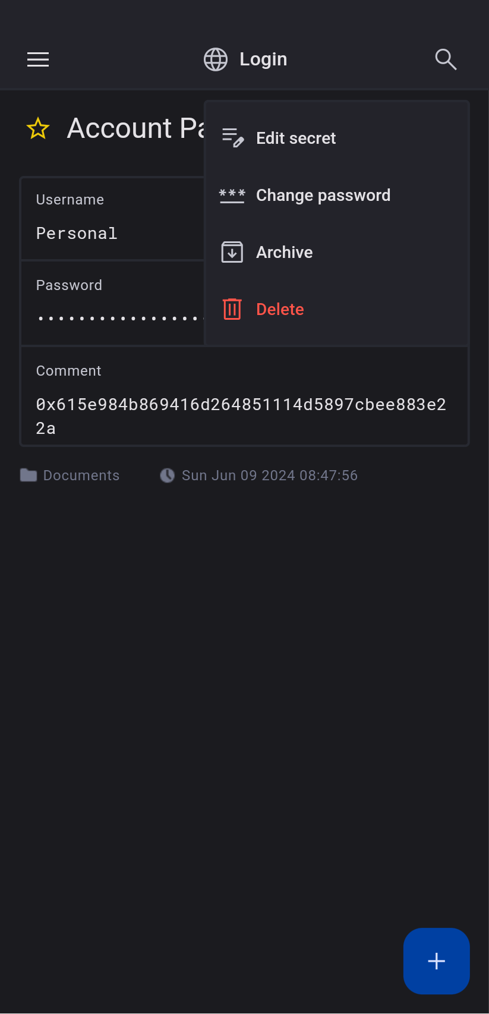The height and width of the screenshot is (1014, 489).
Task: Click the magnifying glass search icon
Action: pos(446,59)
